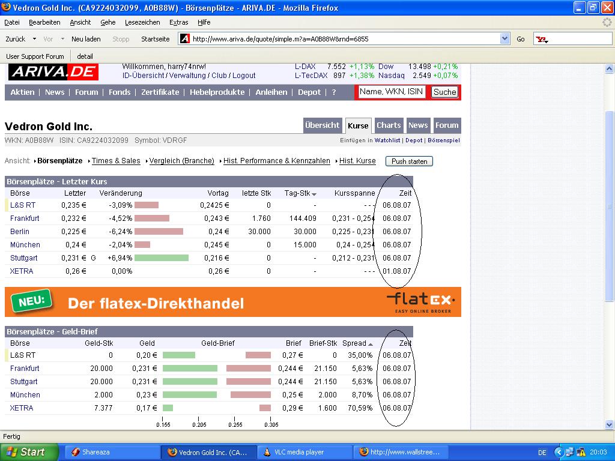Open the Times & Sales view link
Viewport: 615px width, 461px height.
[115, 161]
